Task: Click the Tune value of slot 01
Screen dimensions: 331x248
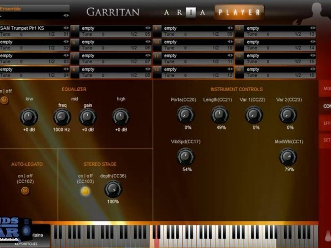Action: (x=21, y=34)
